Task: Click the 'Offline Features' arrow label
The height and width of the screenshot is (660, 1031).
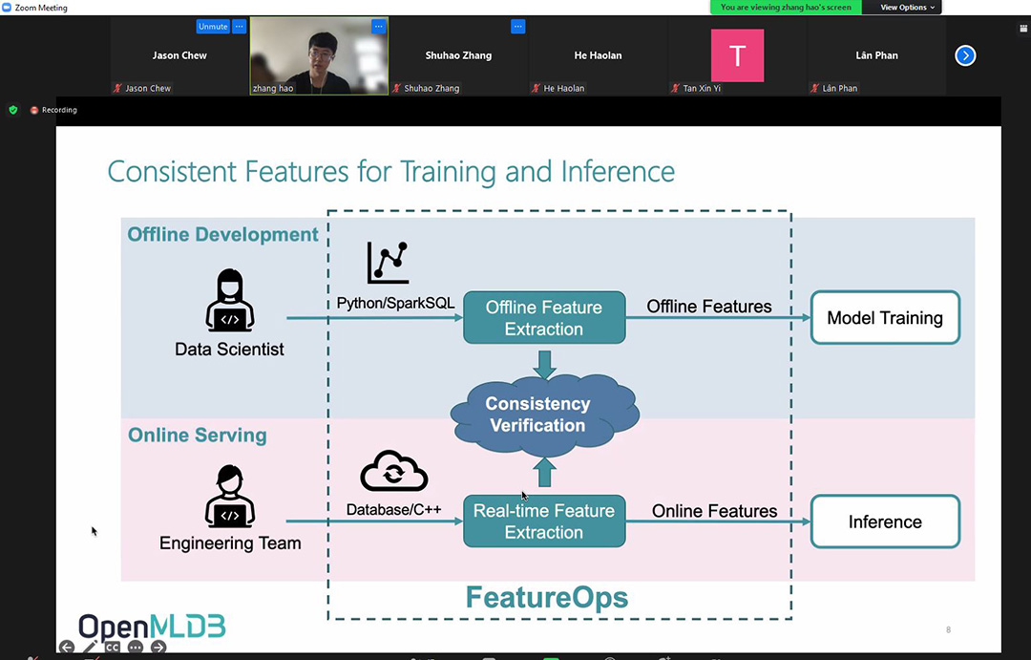Action: point(708,306)
